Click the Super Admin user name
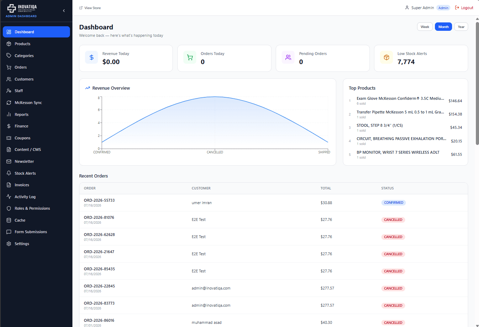The image size is (479, 327). point(423,8)
